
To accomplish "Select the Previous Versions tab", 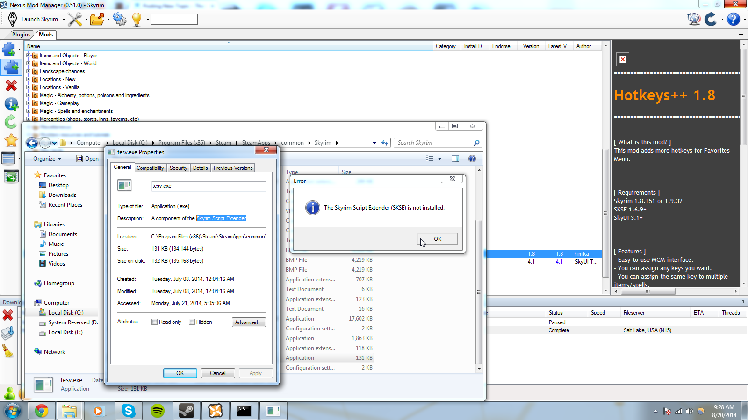I will tap(233, 168).
